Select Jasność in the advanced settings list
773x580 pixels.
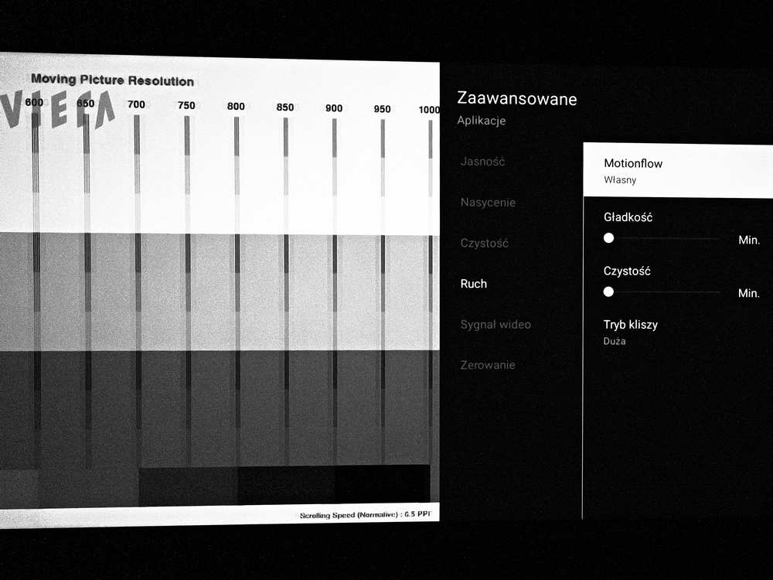(482, 162)
